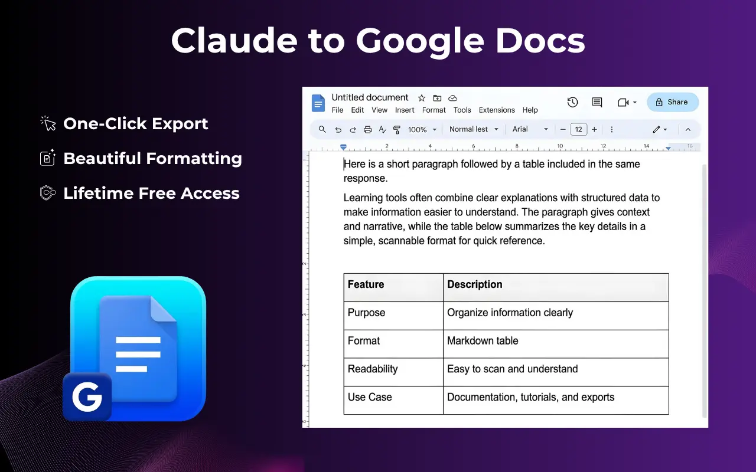Open the three-dot more options menu

[612, 130]
